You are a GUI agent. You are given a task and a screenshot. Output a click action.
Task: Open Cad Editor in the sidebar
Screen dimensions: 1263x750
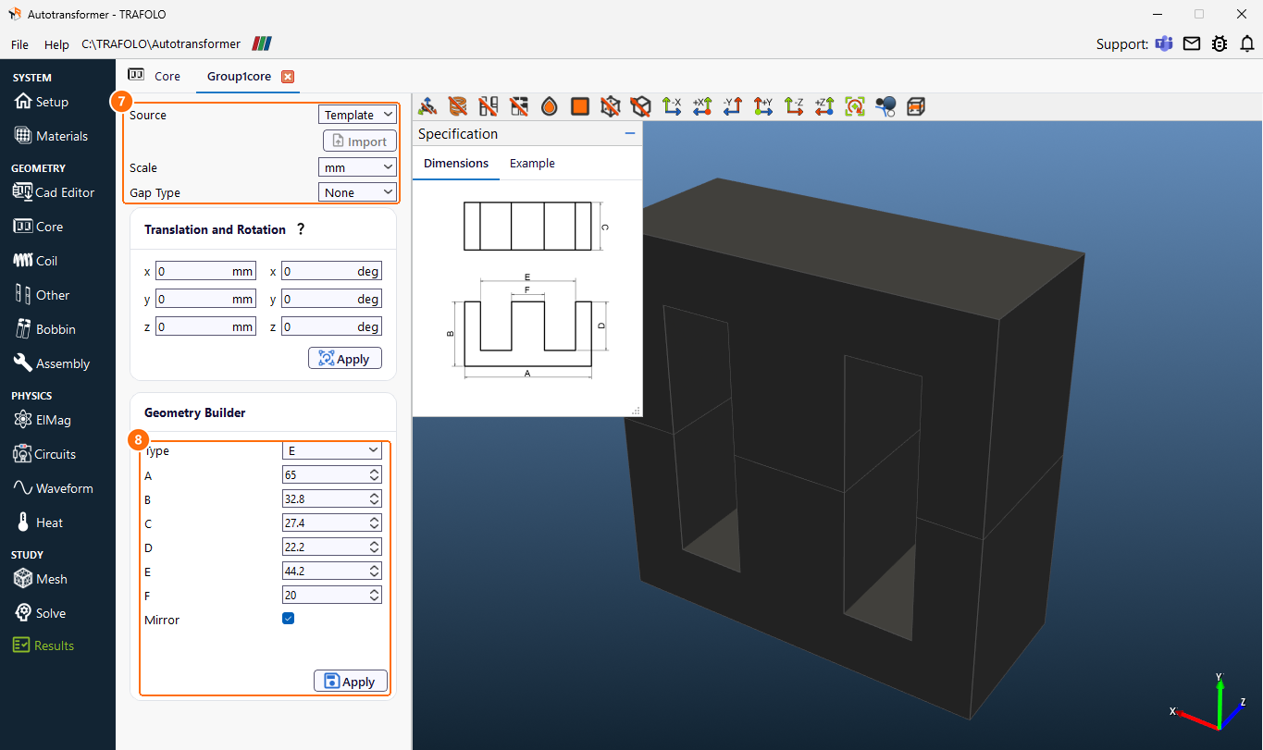tap(55, 192)
